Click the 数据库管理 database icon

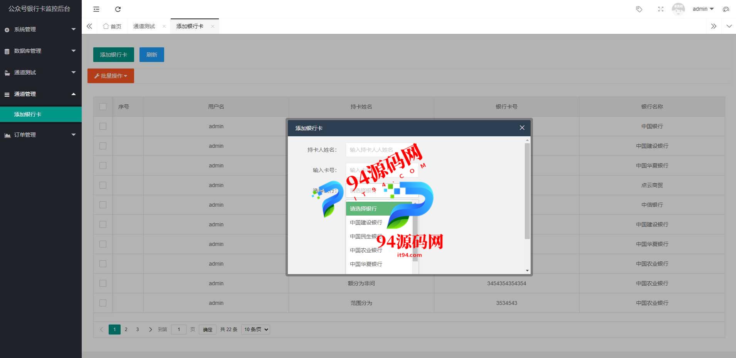click(x=7, y=51)
